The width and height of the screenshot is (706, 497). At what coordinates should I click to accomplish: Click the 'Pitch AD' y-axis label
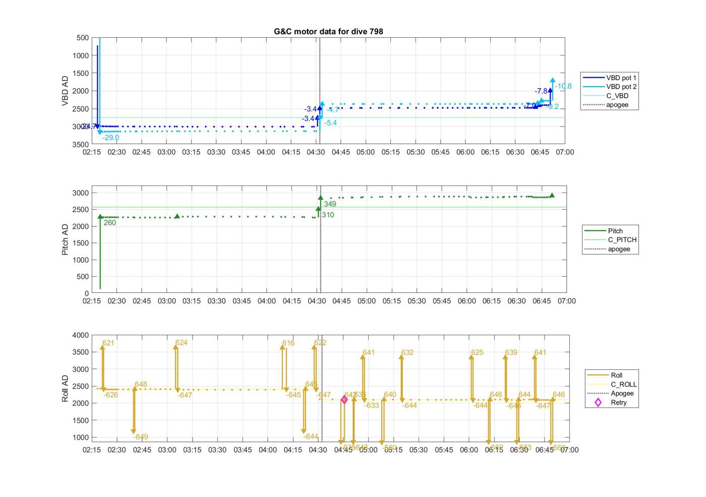65,240
